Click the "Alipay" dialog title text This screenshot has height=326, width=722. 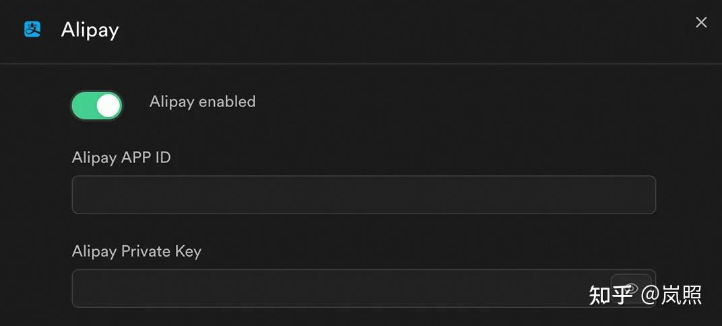[90, 30]
